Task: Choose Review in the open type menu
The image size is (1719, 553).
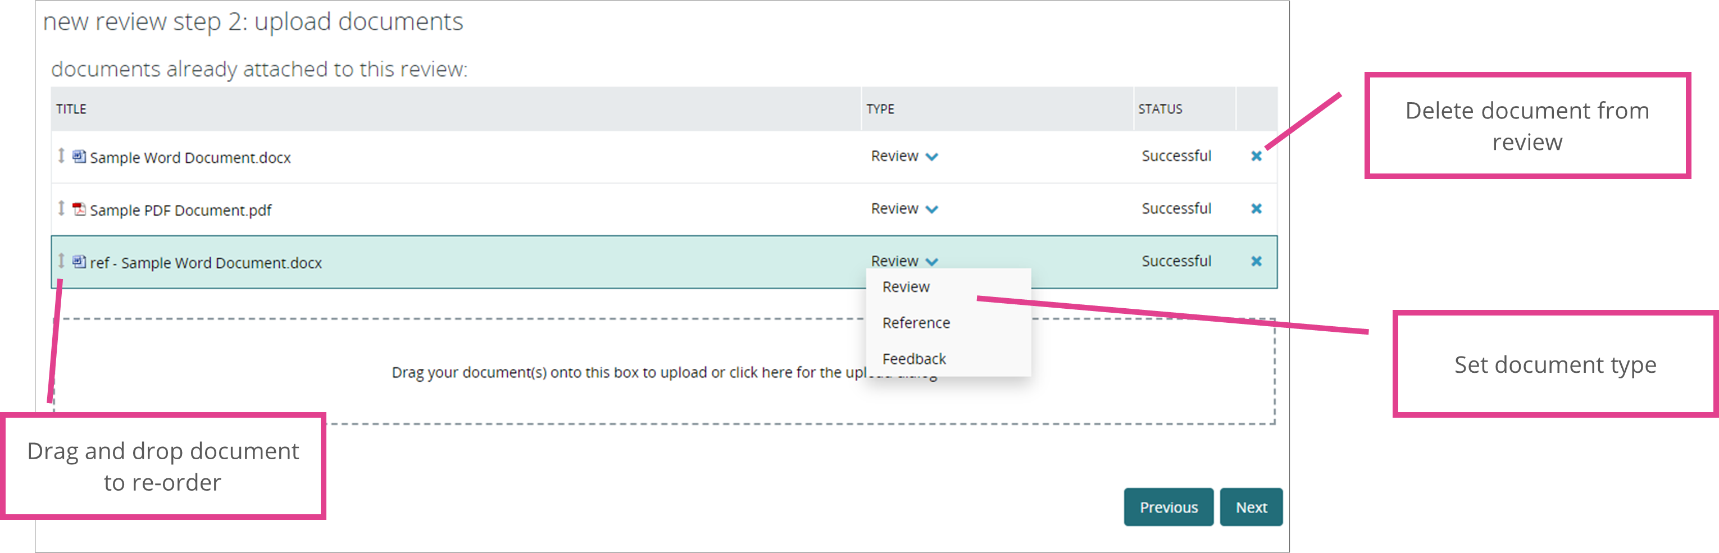Action: pyautogui.click(x=906, y=287)
